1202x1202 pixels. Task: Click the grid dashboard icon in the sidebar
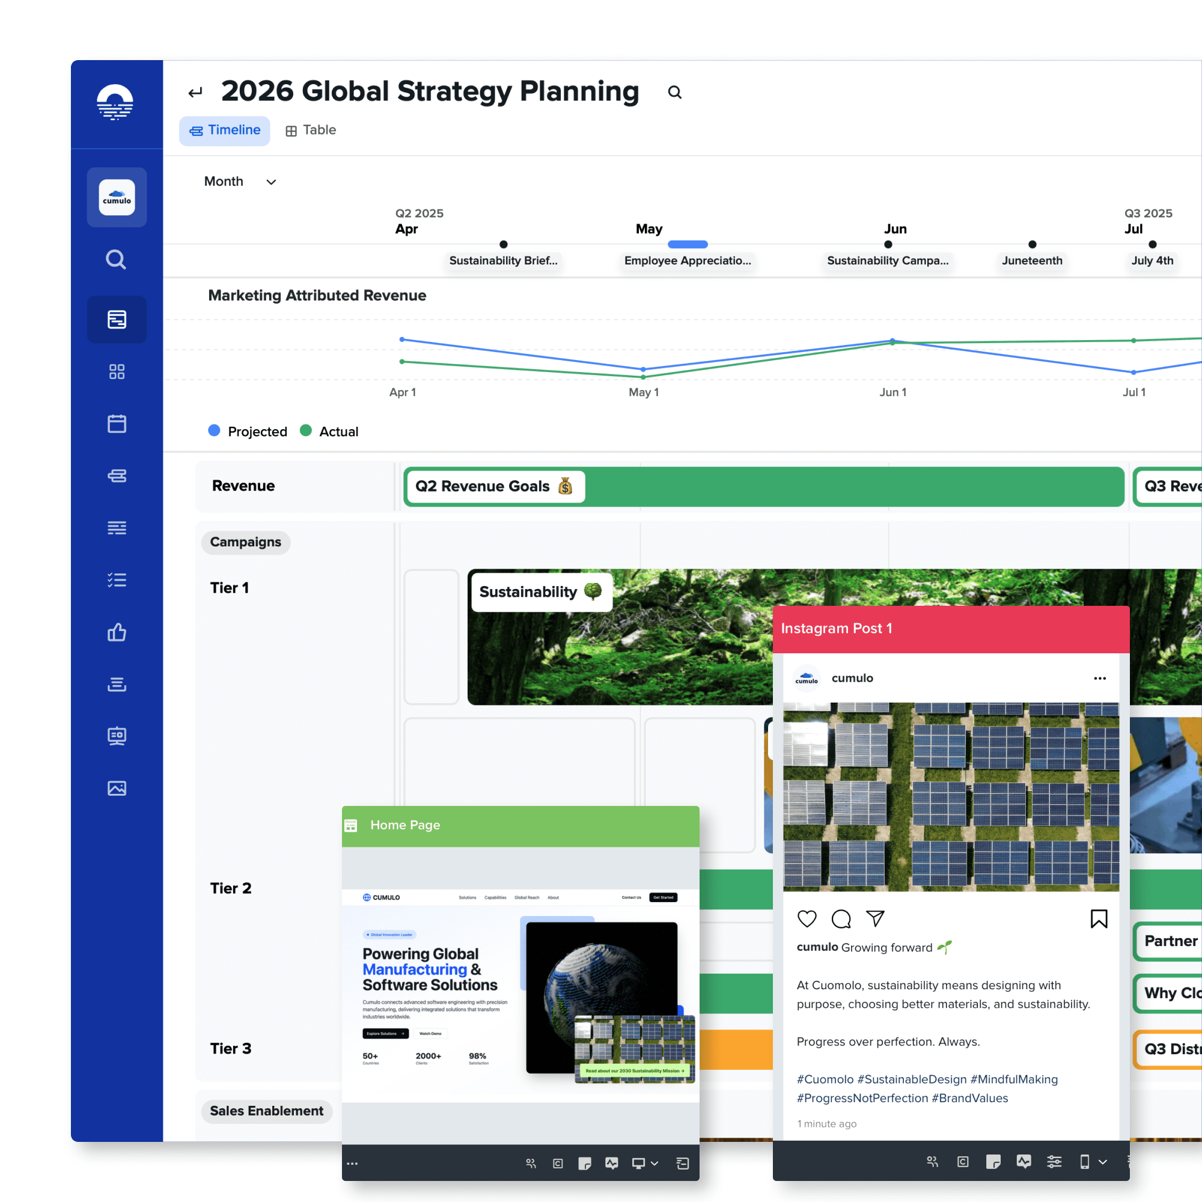(117, 371)
